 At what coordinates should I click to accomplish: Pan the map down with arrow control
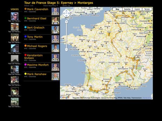pos(66,16)
